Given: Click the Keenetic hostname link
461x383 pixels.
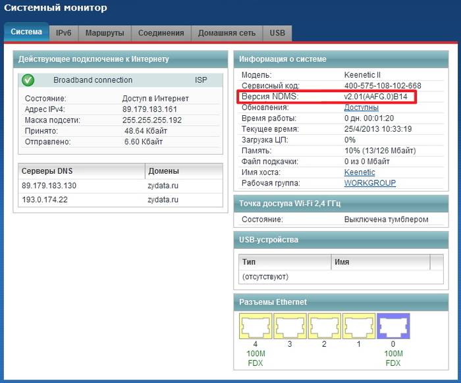Looking at the screenshot, I should pyautogui.click(x=360, y=172).
